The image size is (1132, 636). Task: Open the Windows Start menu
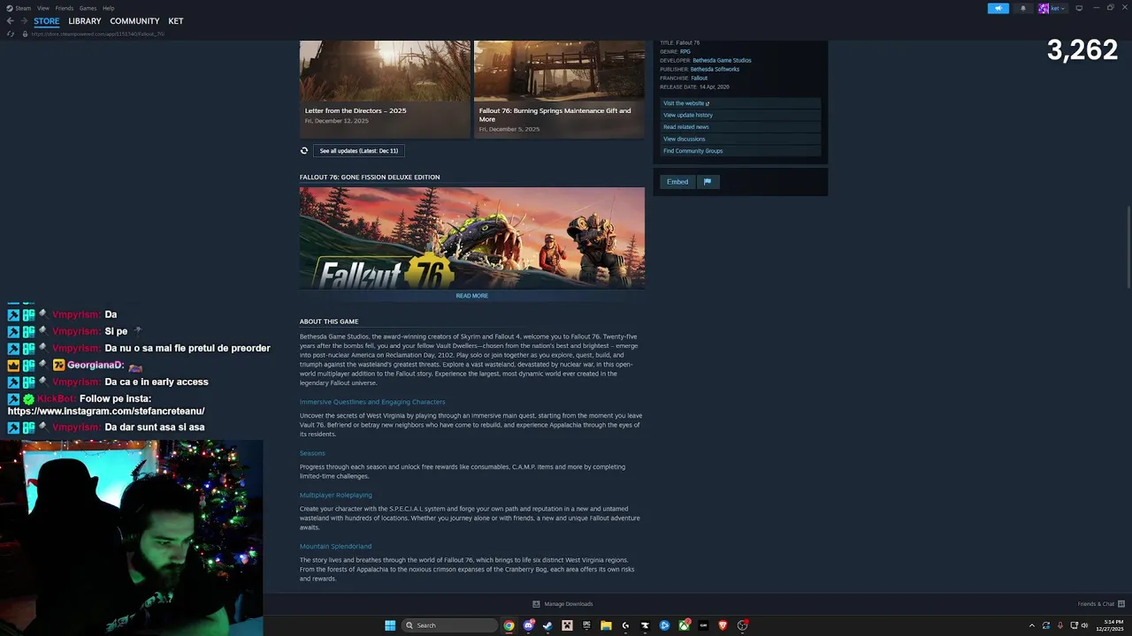coord(390,625)
